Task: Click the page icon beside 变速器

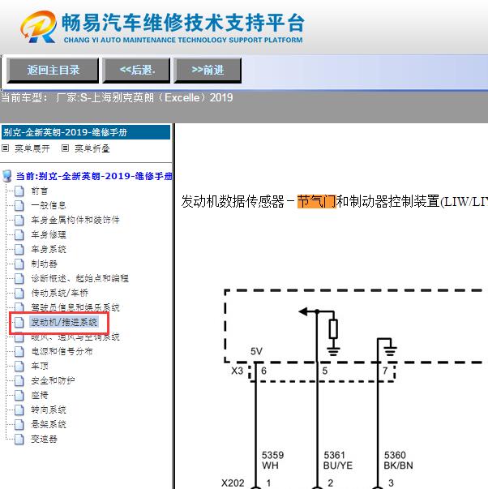Action: click(x=19, y=440)
